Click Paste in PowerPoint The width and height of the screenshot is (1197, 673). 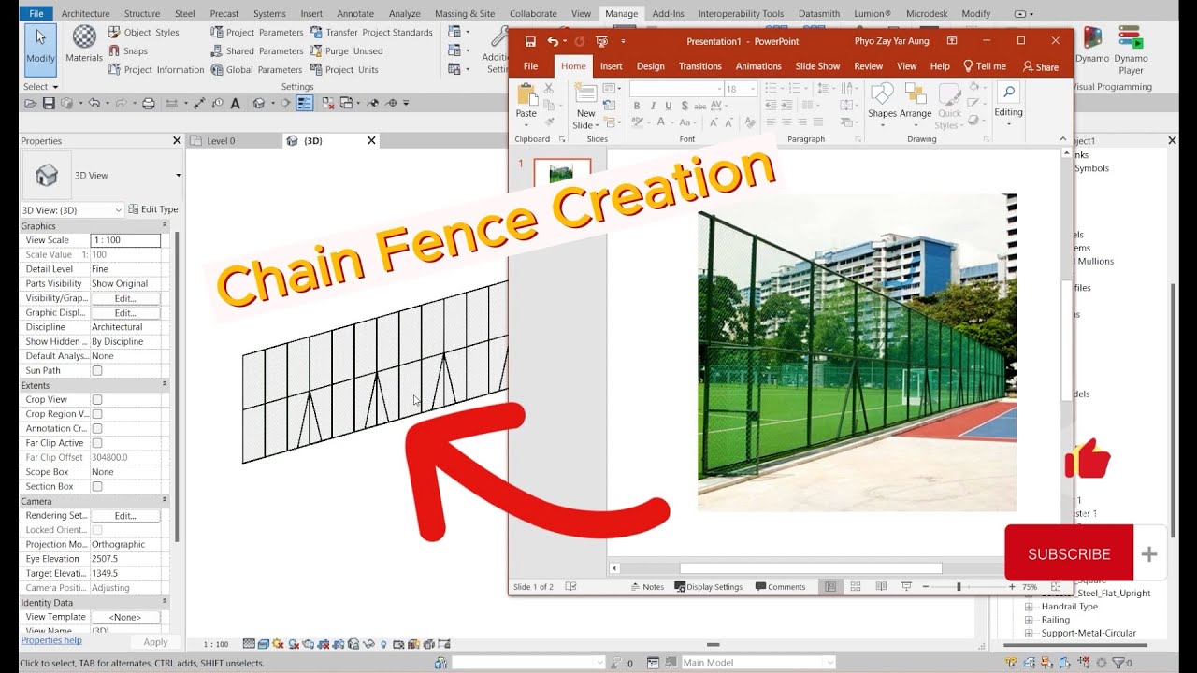[x=526, y=101]
